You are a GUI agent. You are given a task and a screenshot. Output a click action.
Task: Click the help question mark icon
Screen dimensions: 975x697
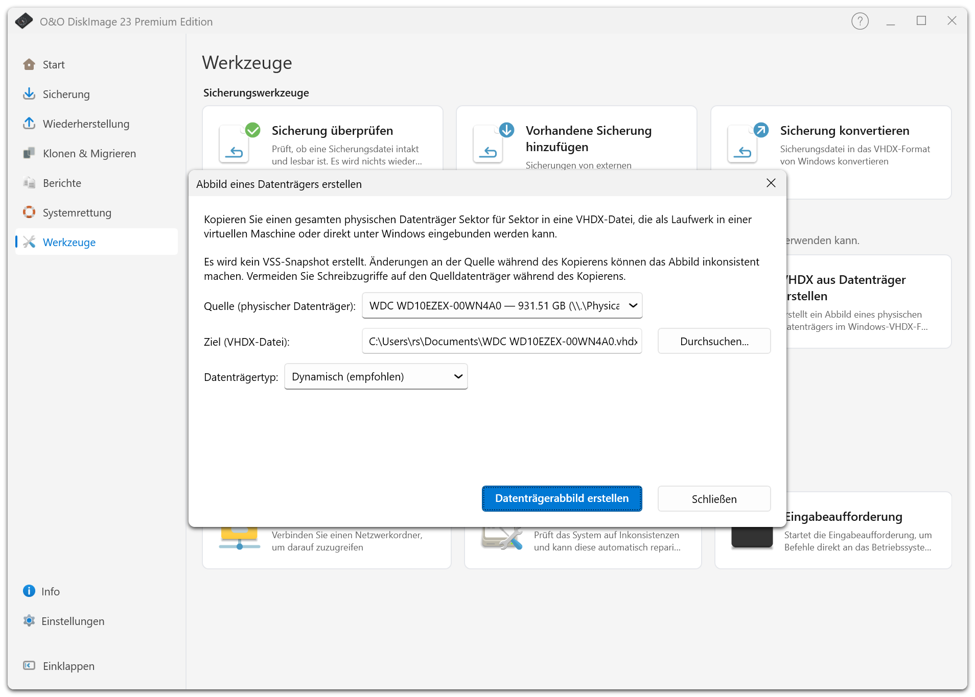click(x=860, y=21)
